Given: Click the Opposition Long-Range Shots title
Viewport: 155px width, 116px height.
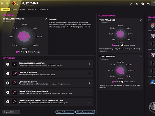Looking at the screenshot, I should (33, 91).
